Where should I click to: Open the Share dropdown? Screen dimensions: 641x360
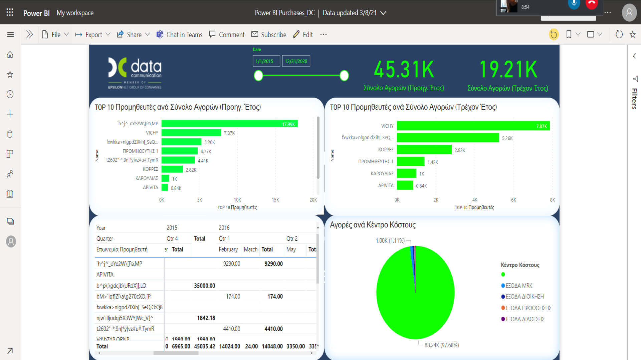pyautogui.click(x=133, y=34)
